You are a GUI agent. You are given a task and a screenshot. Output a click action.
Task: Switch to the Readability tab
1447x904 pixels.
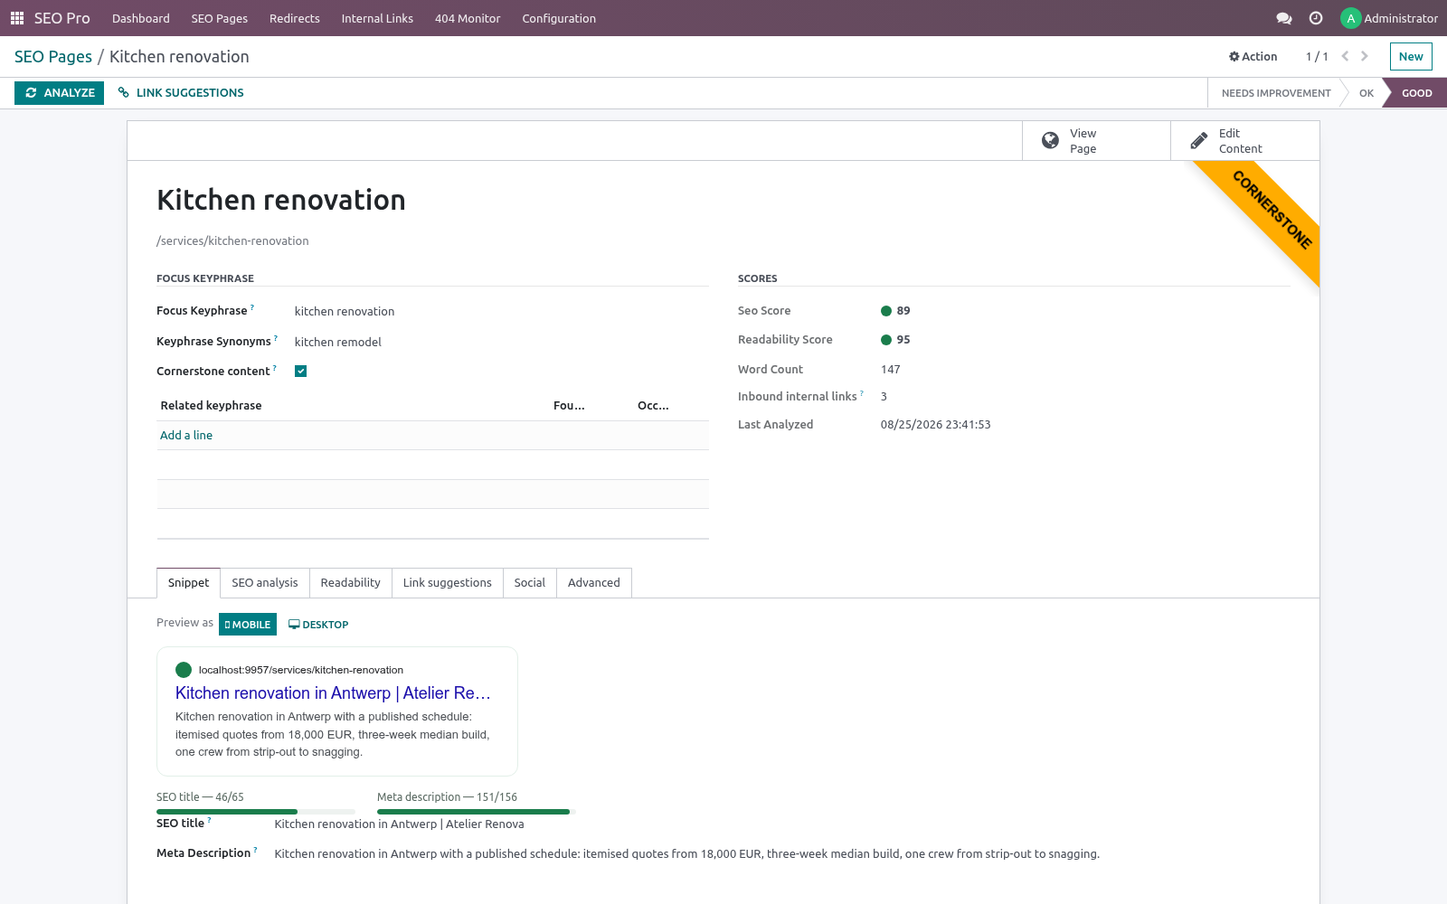tap(351, 583)
